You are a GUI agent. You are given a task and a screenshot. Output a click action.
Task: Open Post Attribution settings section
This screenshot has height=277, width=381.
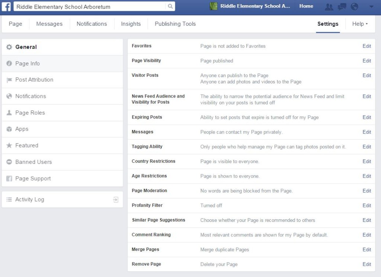point(63,80)
